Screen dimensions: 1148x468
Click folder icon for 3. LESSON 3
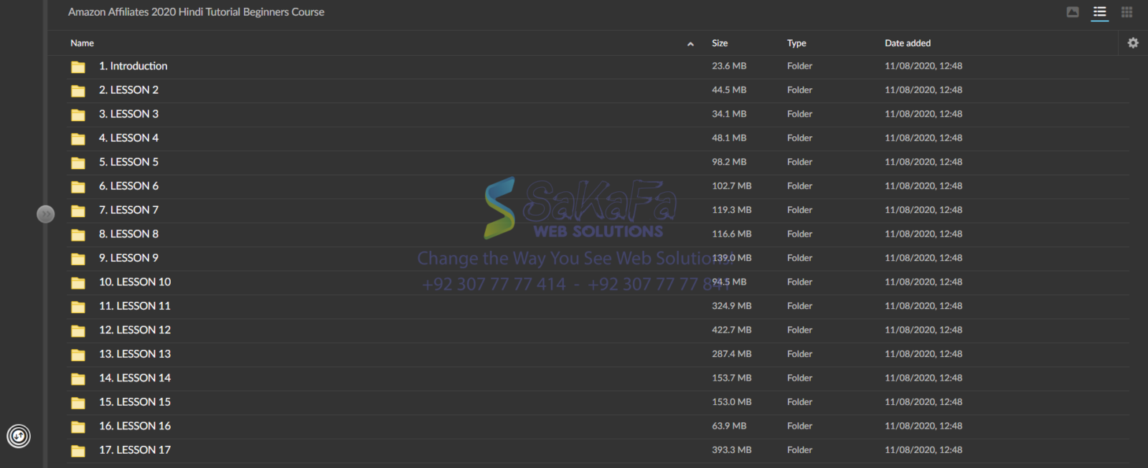pos(78,115)
